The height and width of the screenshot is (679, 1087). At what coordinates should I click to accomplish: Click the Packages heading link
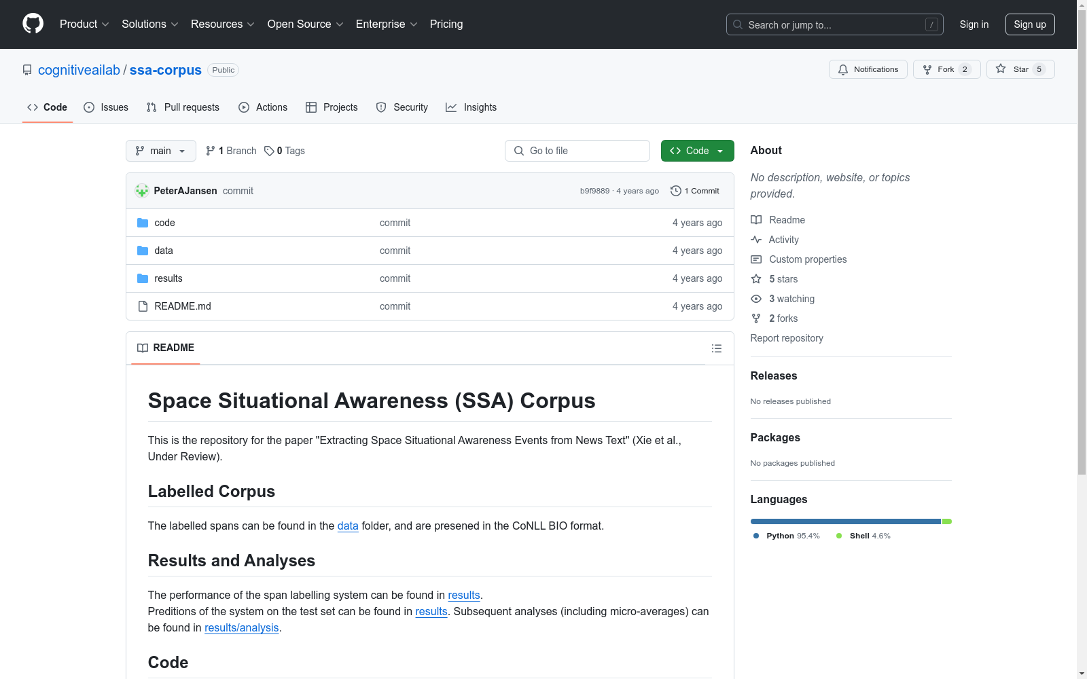coord(775,437)
